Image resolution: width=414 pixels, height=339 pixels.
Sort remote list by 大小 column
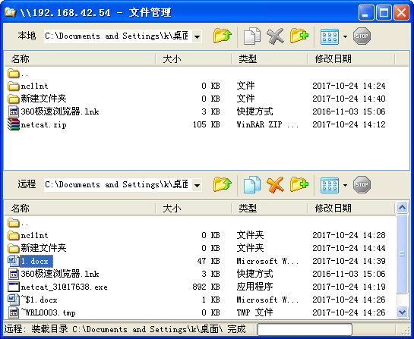click(194, 209)
